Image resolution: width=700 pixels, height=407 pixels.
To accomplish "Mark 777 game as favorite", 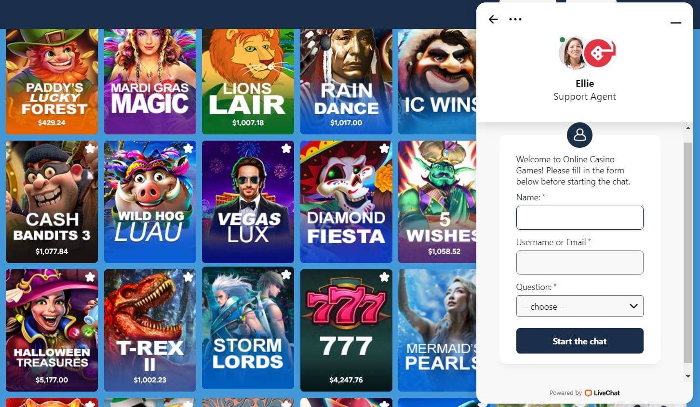I will point(384,277).
